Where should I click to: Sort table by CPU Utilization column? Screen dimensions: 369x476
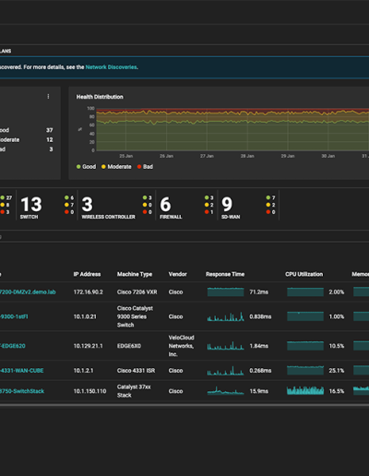304,274
